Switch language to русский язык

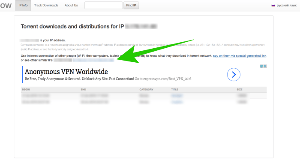pos(287,6)
